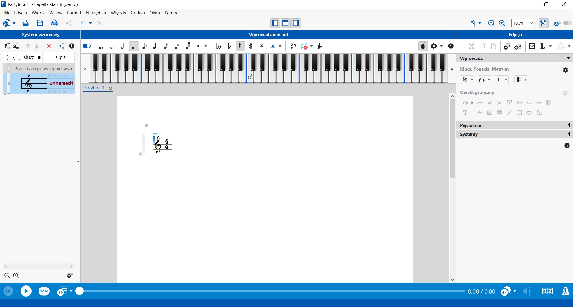
Task: Open the Narzędzia menu
Action: (96, 13)
